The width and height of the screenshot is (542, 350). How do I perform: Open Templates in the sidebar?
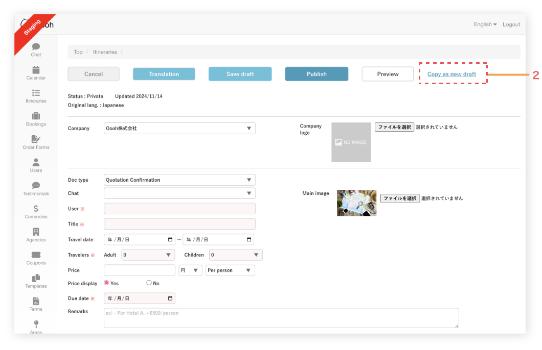tap(36, 279)
